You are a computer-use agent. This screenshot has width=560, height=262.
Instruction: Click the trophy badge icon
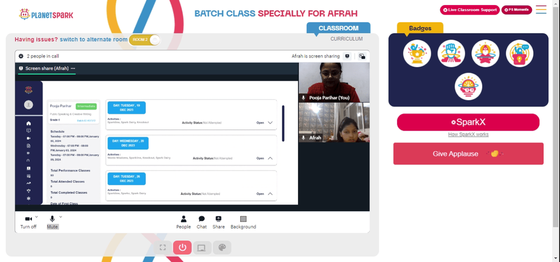[417, 54]
